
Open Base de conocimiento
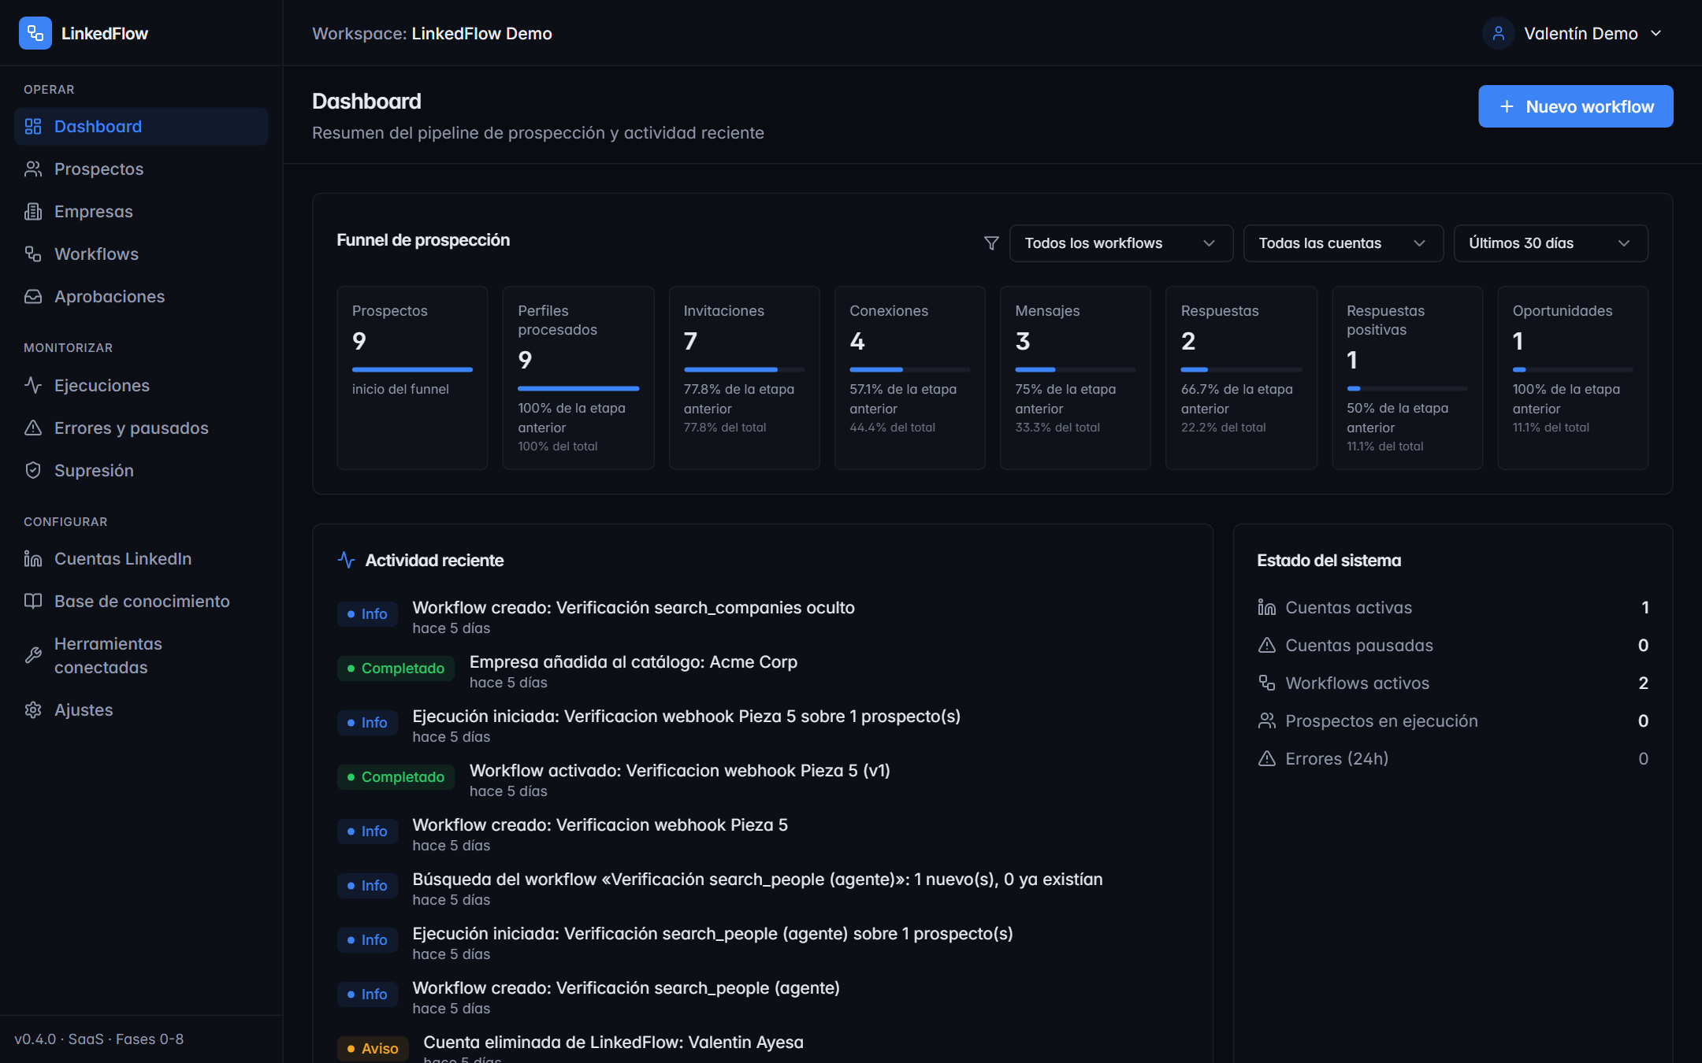tap(141, 602)
